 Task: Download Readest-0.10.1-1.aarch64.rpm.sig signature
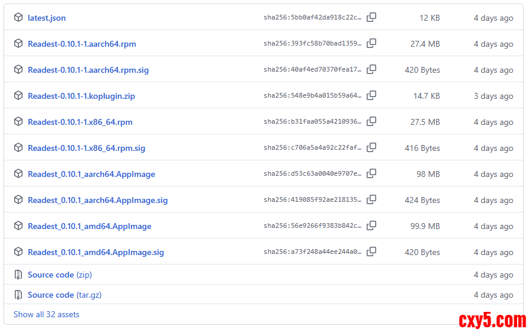pyautogui.click(x=88, y=70)
